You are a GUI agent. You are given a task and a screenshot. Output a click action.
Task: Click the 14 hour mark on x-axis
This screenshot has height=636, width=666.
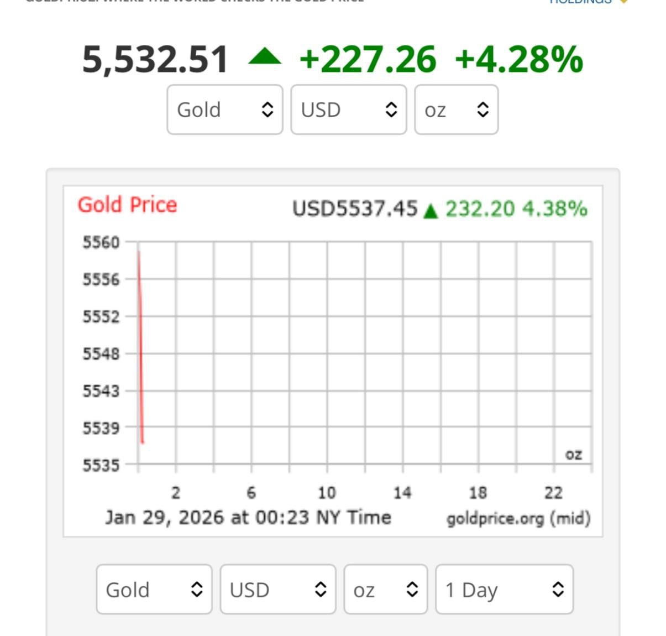pyautogui.click(x=402, y=492)
